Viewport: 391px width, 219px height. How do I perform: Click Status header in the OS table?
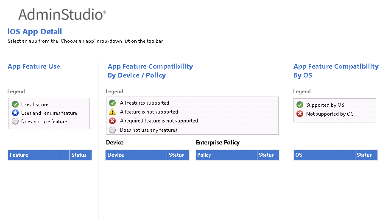[366, 155]
